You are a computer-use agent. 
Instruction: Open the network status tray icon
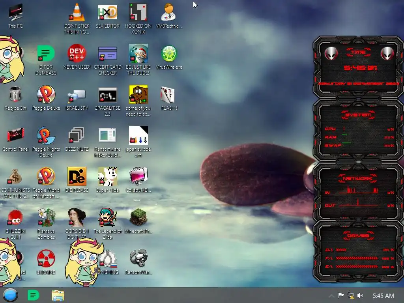[351, 296]
